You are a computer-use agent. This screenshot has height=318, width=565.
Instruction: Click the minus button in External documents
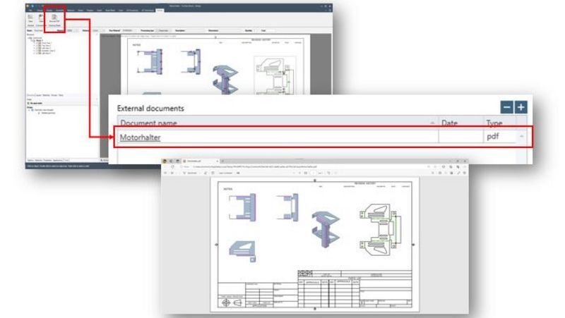[507, 107]
